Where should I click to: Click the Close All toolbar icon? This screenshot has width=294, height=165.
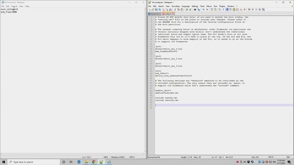tap(167, 9)
